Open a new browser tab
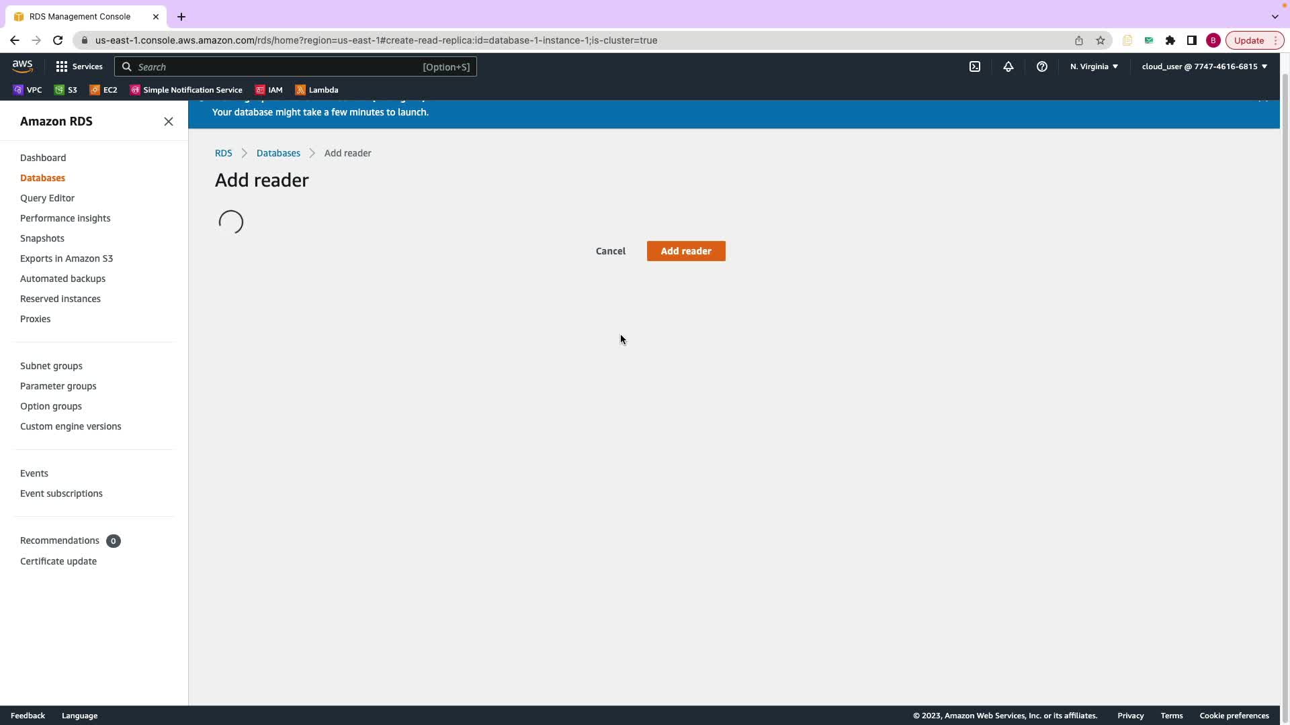The height and width of the screenshot is (725, 1290). (x=181, y=17)
